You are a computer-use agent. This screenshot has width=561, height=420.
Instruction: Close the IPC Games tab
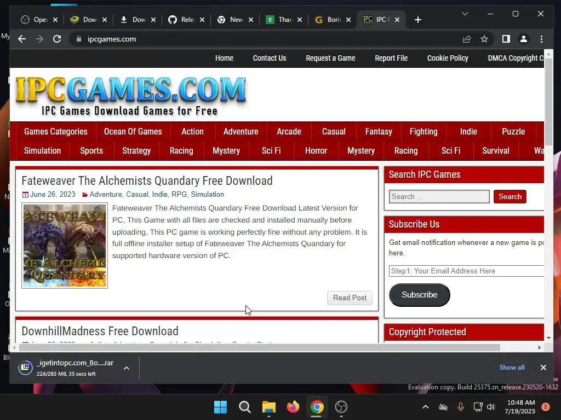pyautogui.click(x=397, y=20)
